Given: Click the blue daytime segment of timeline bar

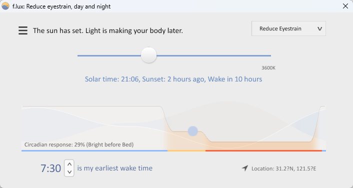Looking at the screenshot, I should point(94,150).
